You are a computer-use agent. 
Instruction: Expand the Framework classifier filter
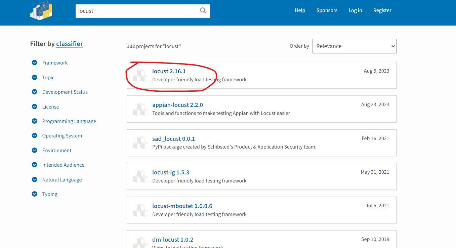pyautogui.click(x=55, y=63)
